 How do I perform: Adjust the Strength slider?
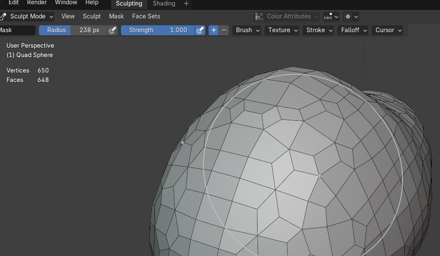[158, 30]
